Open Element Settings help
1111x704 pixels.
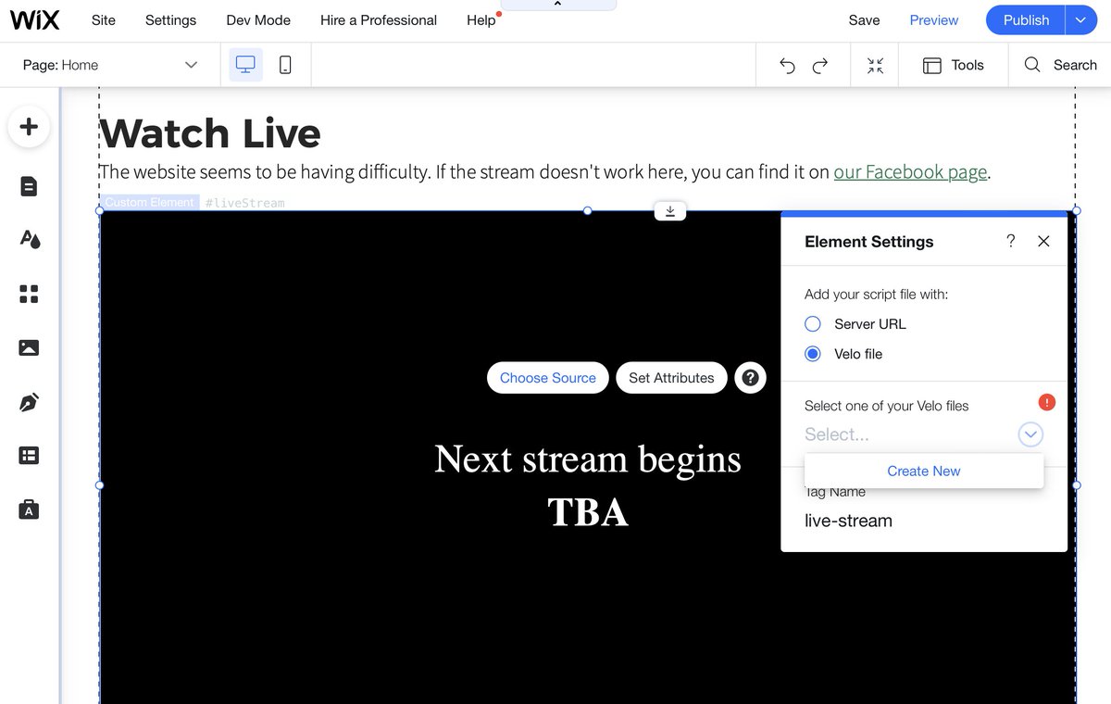click(1010, 241)
